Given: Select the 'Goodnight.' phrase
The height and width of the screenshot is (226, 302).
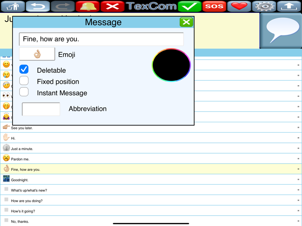Looking at the screenshot, I should (x=151, y=180).
